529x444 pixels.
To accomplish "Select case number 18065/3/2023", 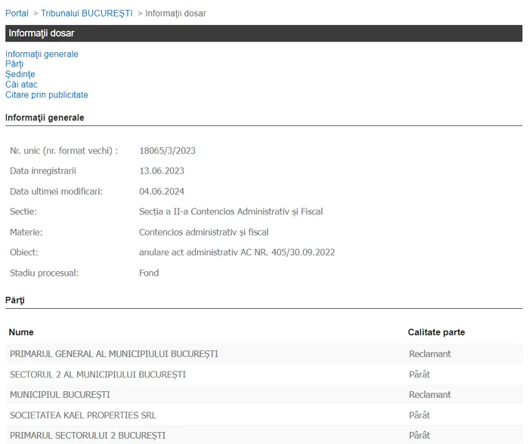I will pyautogui.click(x=167, y=151).
